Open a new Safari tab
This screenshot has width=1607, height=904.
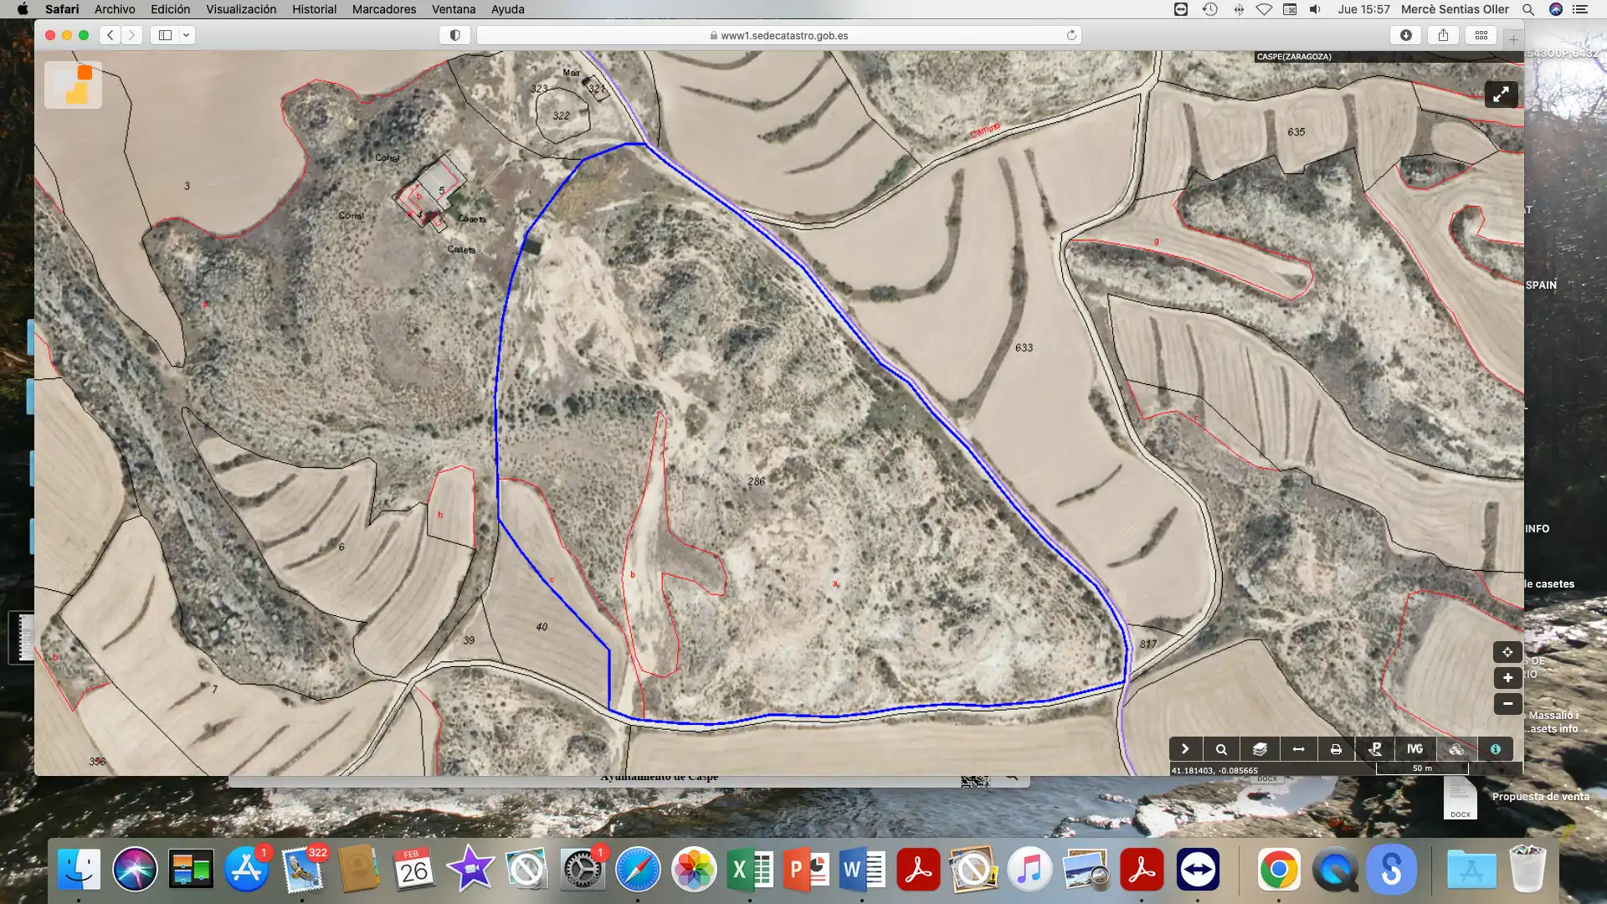1513,39
